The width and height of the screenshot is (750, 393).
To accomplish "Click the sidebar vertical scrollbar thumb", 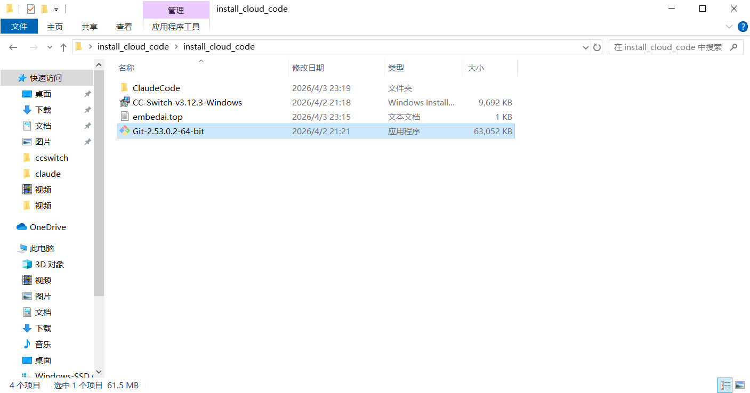I will point(99,183).
